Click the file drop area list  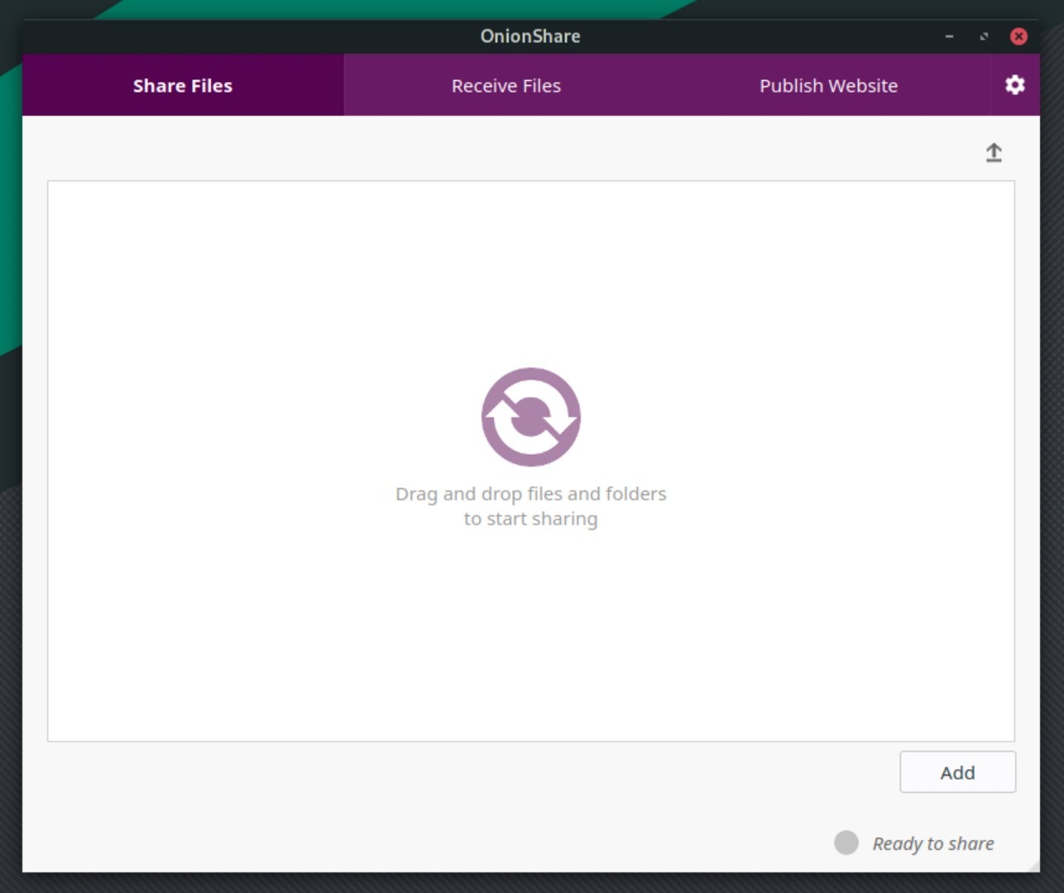(x=530, y=461)
